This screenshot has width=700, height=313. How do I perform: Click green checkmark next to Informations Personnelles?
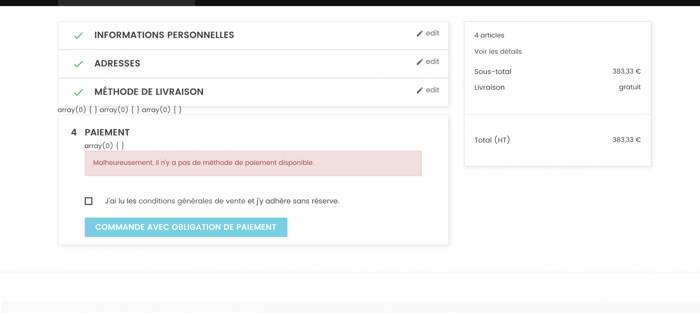tap(78, 36)
